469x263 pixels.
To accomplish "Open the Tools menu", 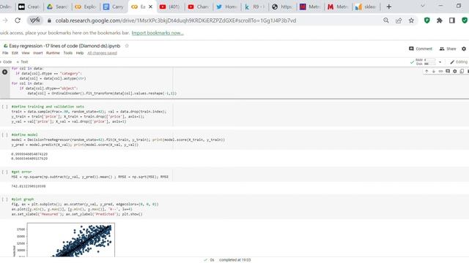I will pos(68,53).
